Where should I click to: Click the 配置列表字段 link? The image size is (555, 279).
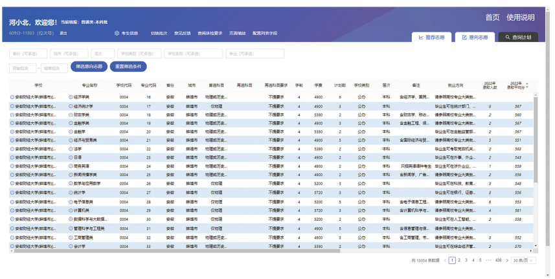(x=265, y=33)
